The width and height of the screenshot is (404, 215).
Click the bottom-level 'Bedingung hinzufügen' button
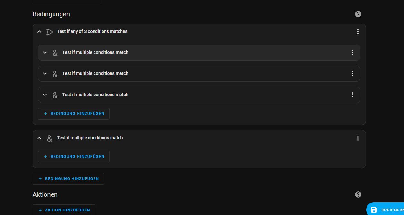click(68, 179)
